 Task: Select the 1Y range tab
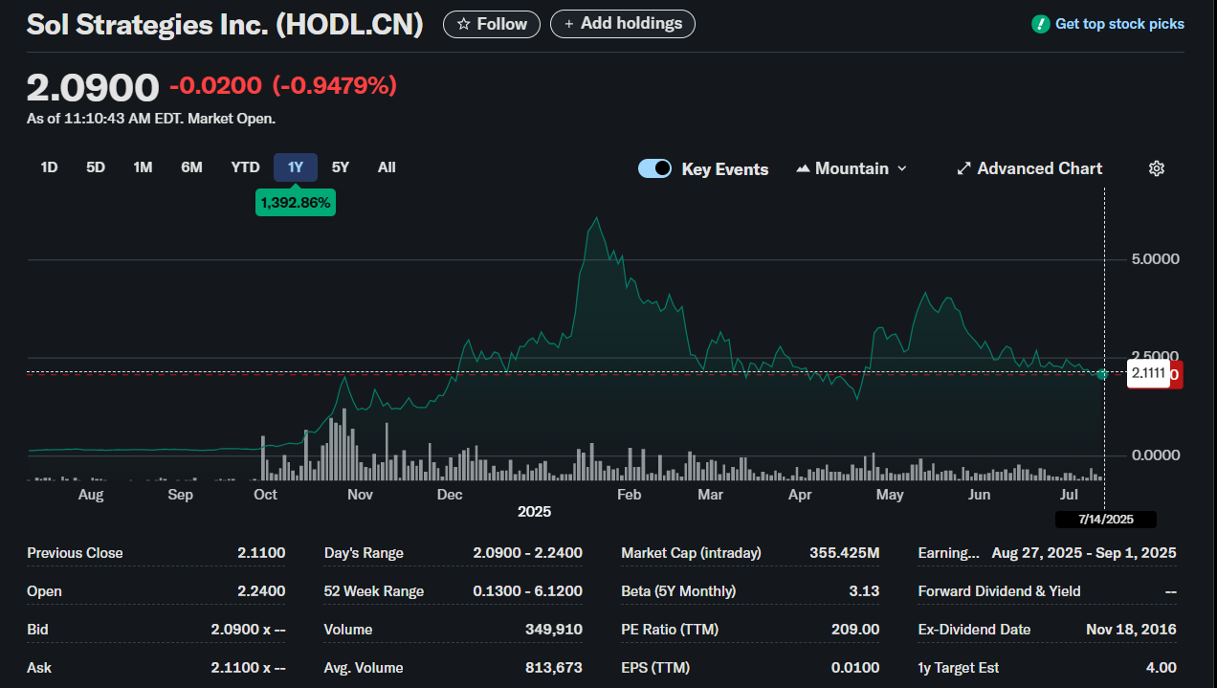(296, 167)
